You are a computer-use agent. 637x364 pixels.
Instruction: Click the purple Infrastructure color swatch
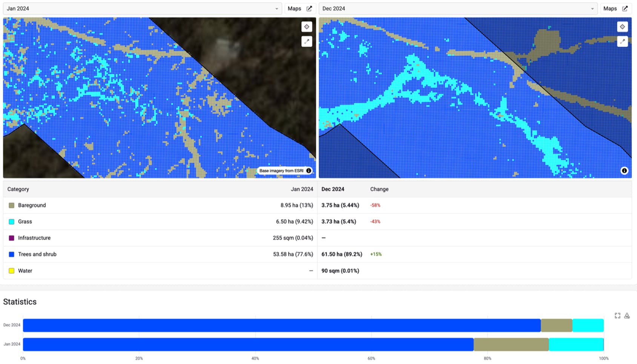(12, 238)
